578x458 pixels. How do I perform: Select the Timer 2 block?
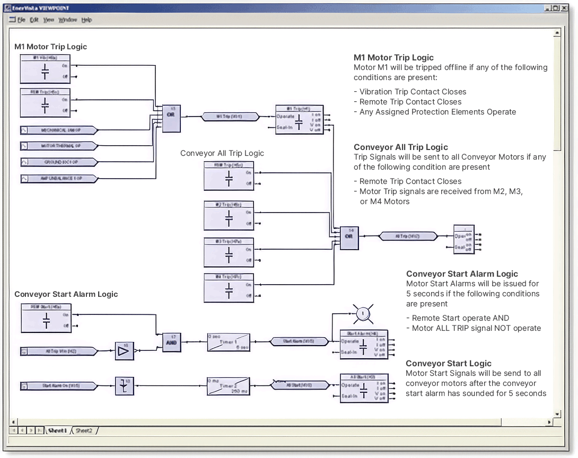pos(229,386)
